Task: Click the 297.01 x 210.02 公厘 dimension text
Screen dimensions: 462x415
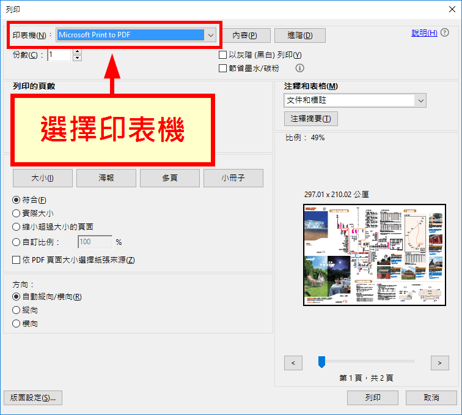Action: [337, 195]
